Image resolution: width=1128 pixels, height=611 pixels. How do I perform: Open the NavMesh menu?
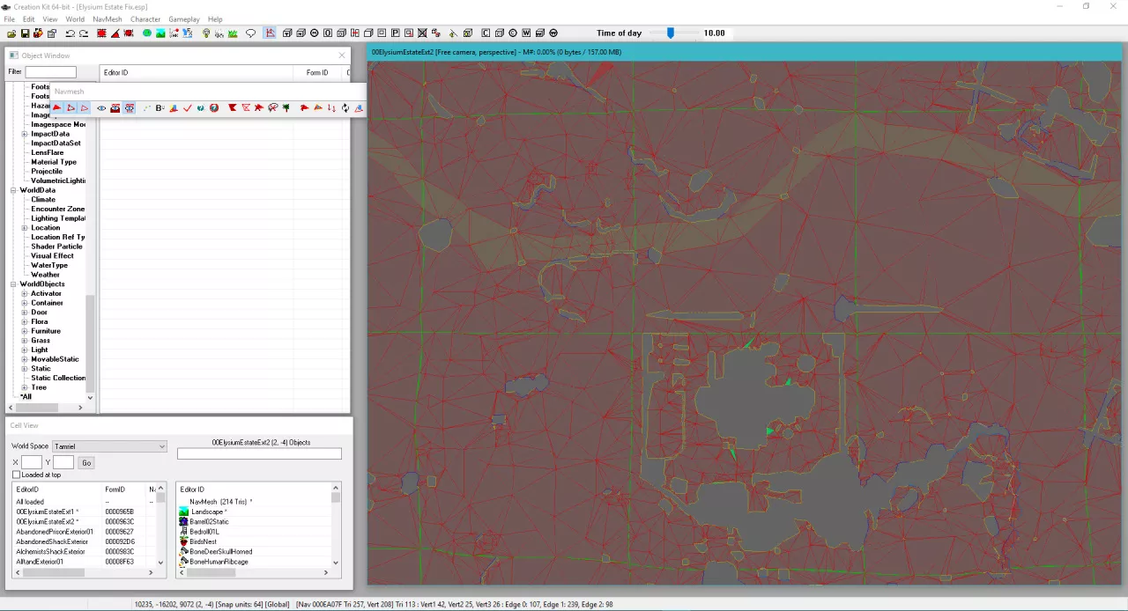pos(108,19)
